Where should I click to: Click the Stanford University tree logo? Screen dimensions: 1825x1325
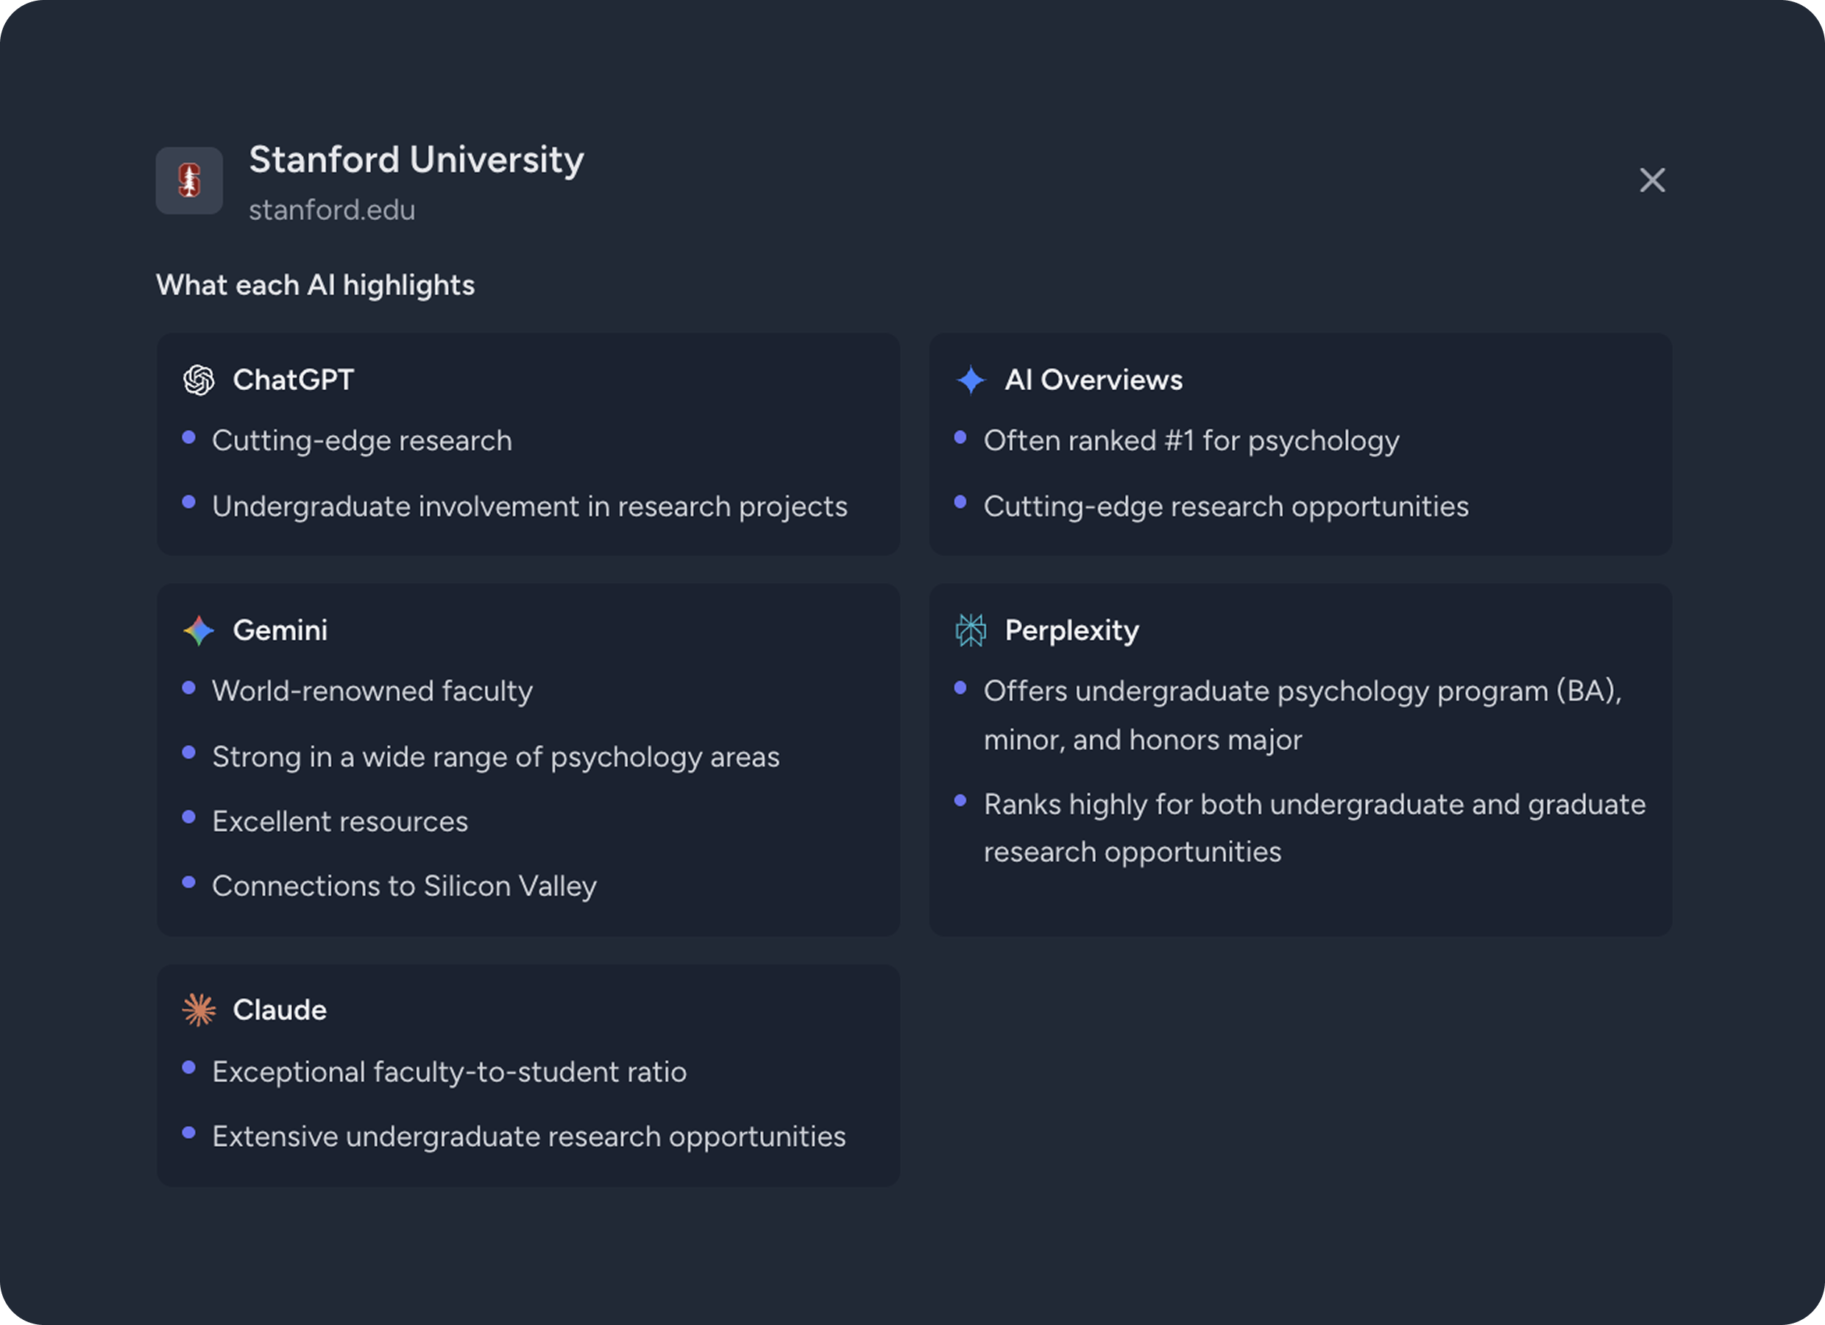(188, 180)
